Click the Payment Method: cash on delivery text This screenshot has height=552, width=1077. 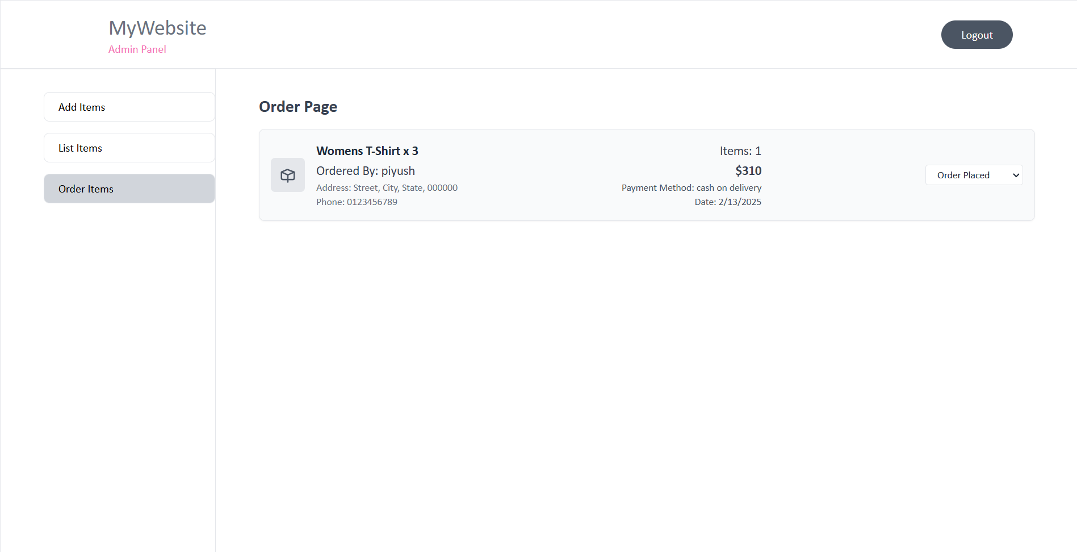(692, 188)
